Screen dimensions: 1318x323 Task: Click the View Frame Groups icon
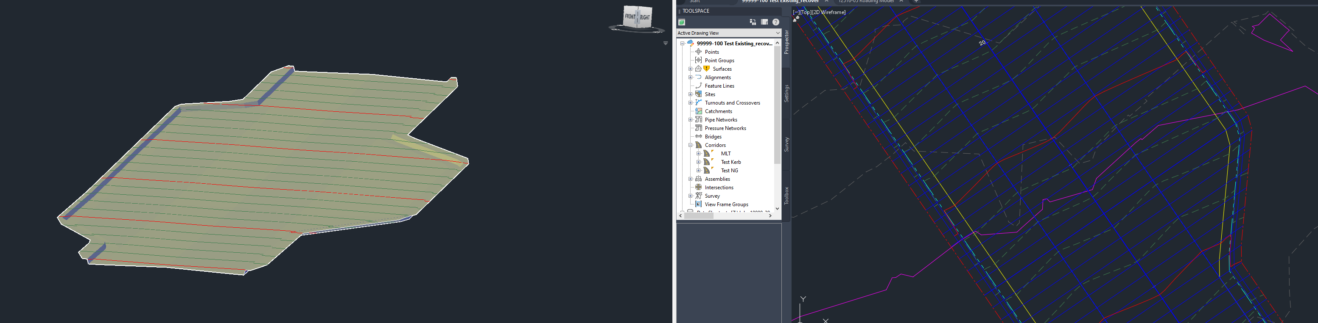698,204
